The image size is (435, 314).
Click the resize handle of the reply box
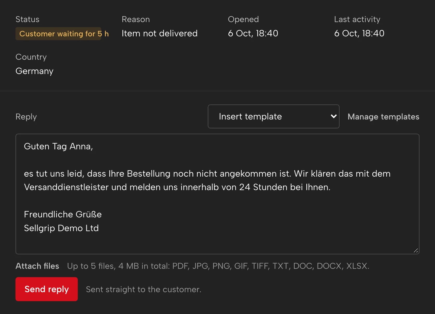coord(416,250)
